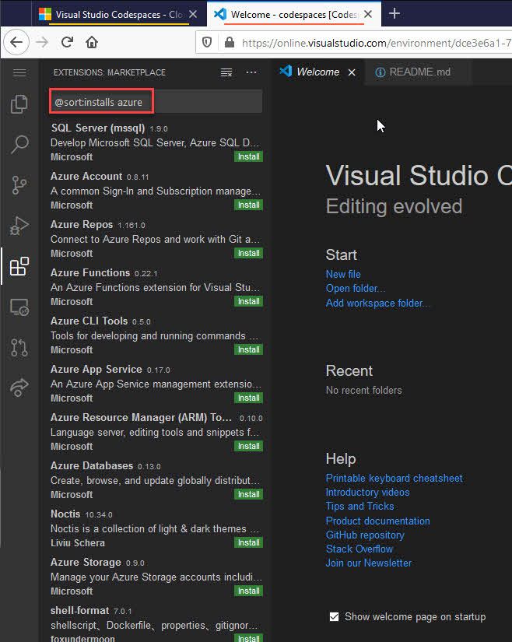512x642 pixels.
Task: Go forward in browser history
Action: pyautogui.click(x=42, y=42)
